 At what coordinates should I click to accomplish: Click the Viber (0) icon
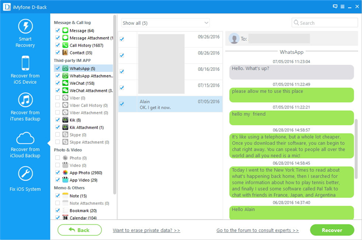[65, 98]
